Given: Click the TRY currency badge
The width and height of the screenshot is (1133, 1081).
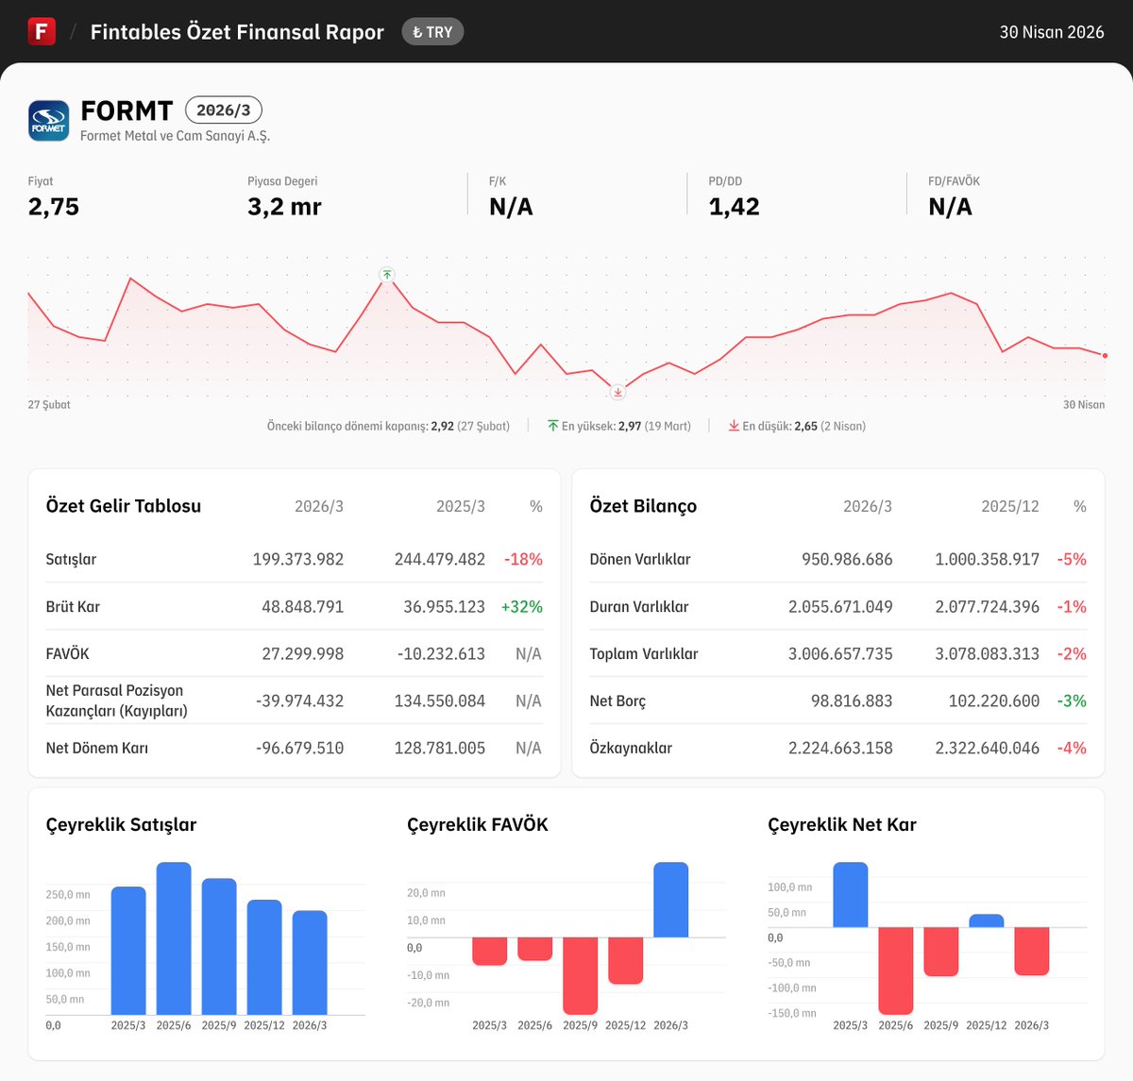Looking at the screenshot, I should pos(432,32).
